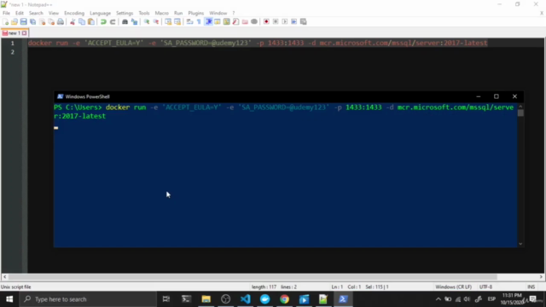Image resolution: width=546 pixels, height=307 pixels.
Task: Click the Print toolbar icon
Action: (x=61, y=21)
